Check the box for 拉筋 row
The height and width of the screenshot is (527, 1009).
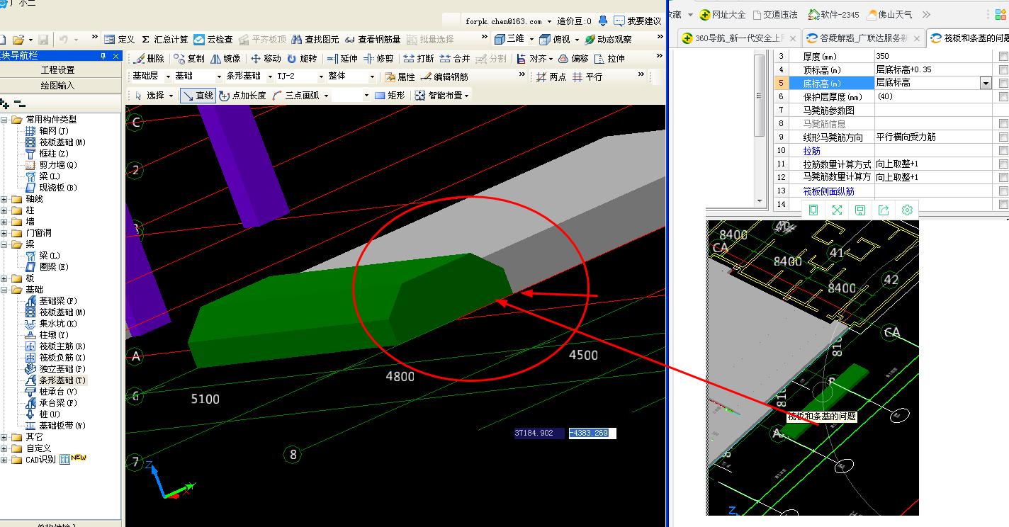[1003, 150]
